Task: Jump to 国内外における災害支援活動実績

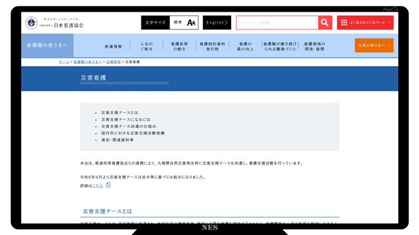Action: click(133, 133)
